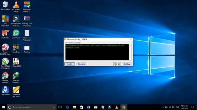197x110 pixels.
Task: Select the Windows Activation file icon
Action: [27, 35]
